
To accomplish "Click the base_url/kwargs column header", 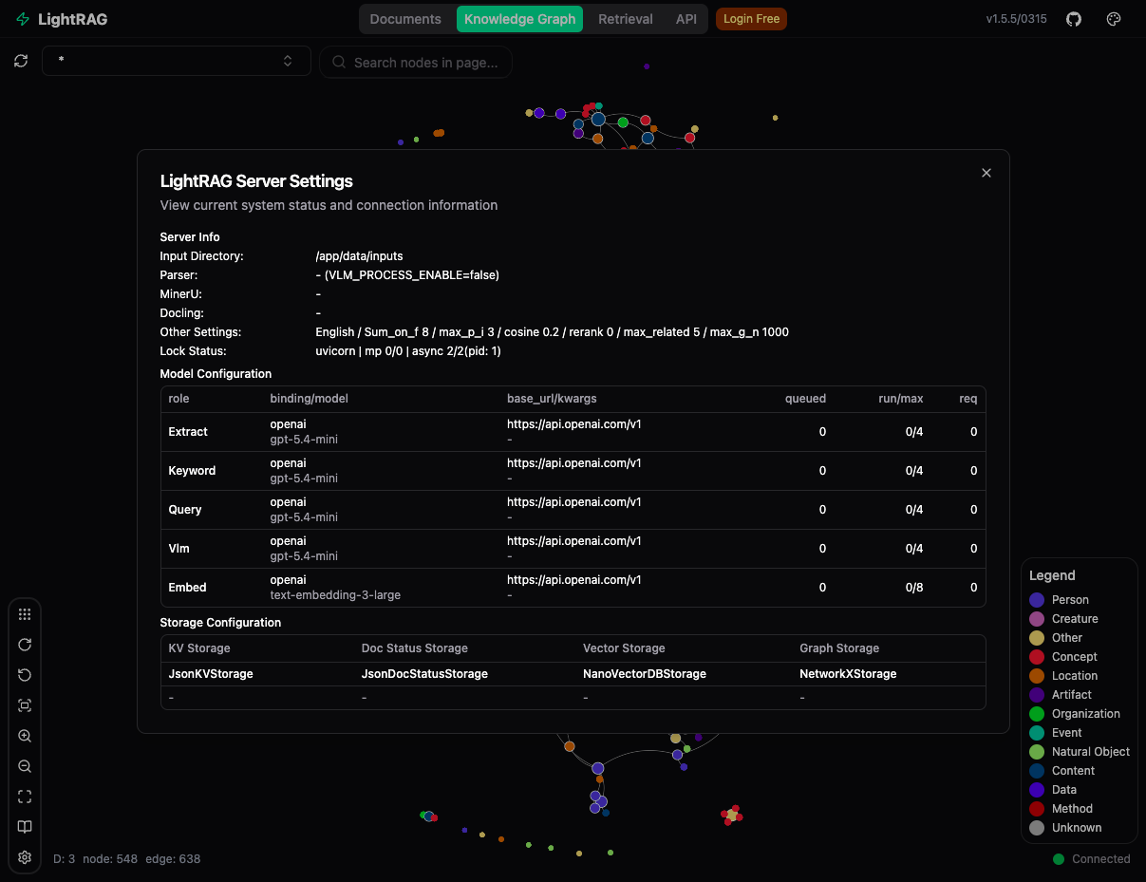I will 552,399.
